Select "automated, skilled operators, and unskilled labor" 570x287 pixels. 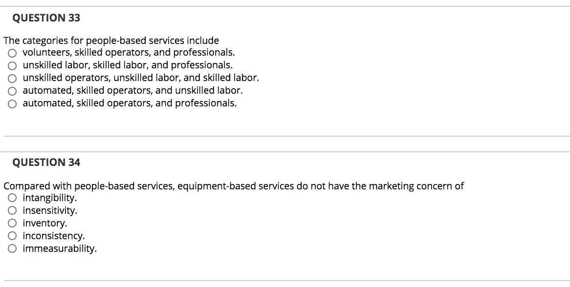point(12,90)
